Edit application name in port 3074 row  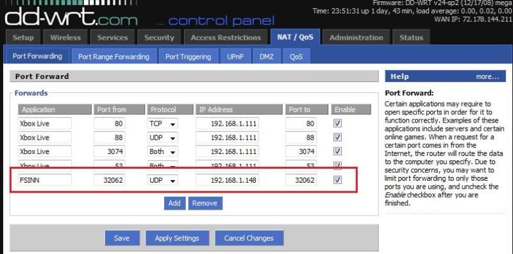(45, 151)
